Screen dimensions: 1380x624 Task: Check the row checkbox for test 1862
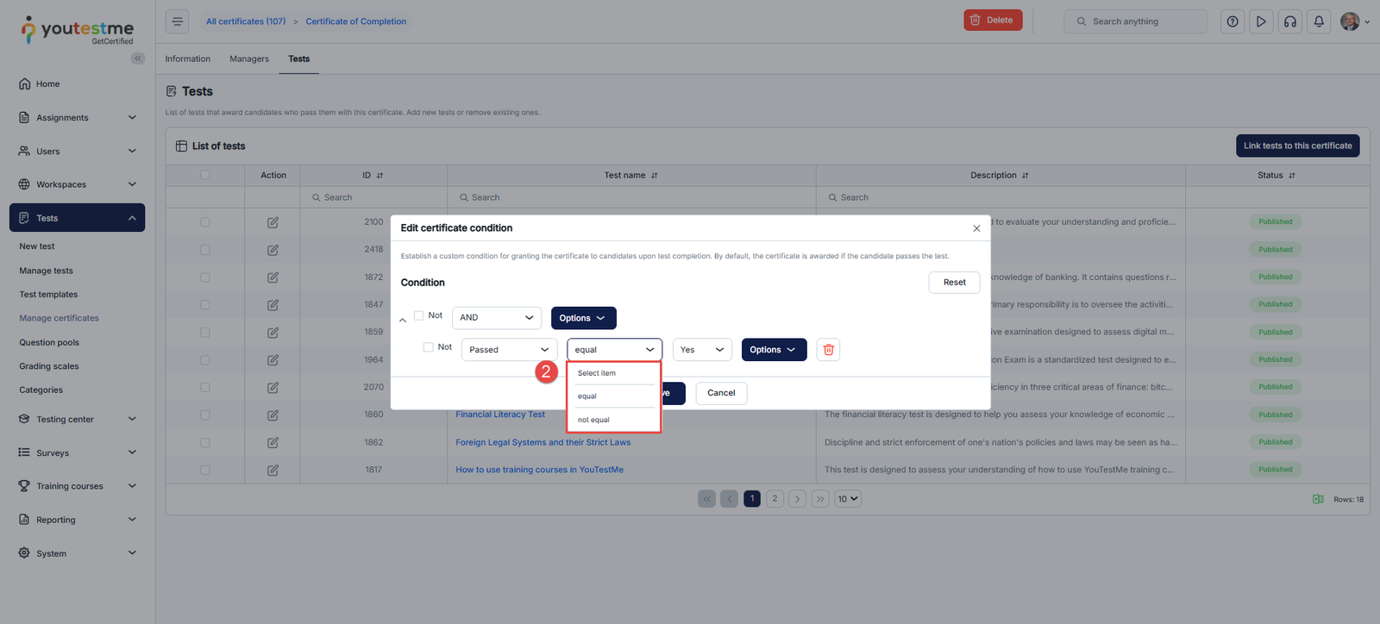pos(205,443)
